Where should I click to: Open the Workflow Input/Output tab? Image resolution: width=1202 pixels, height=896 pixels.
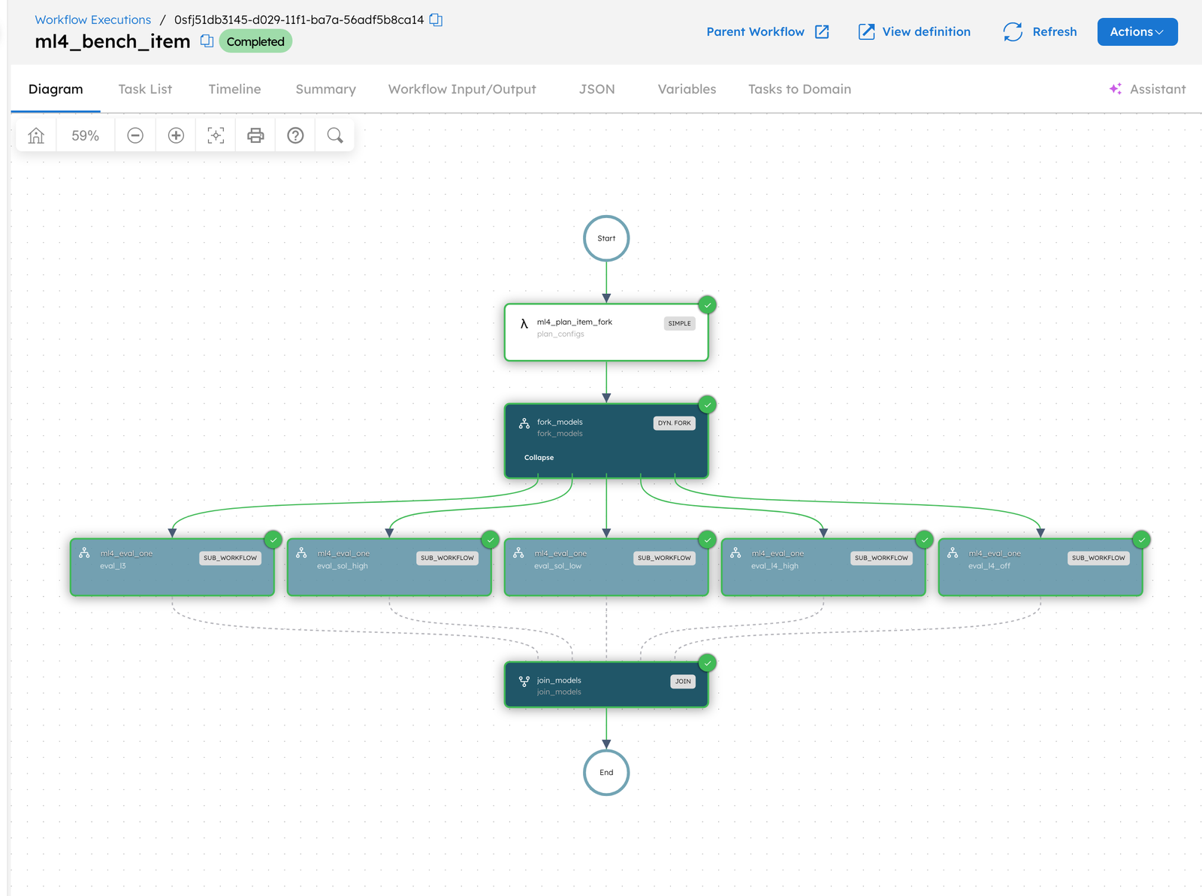point(462,89)
